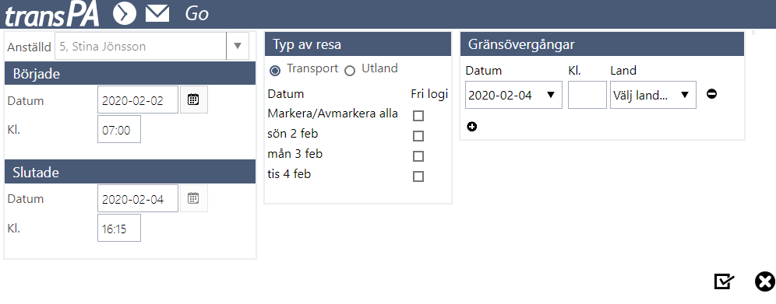Open the Välj land country dropdown
776x304 pixels.
click(x=653, y=95)
